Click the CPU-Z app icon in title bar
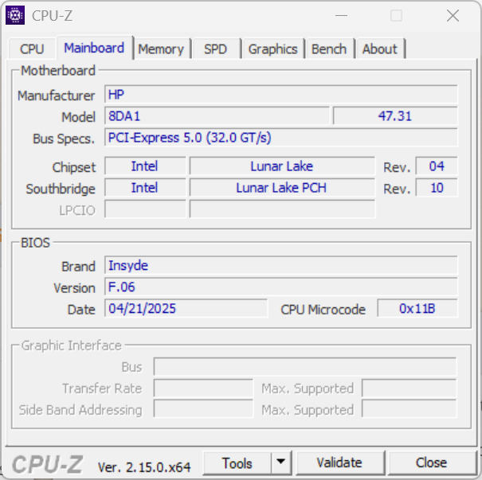The width and height of the screenshot is (482, 480). coord(15,15)
